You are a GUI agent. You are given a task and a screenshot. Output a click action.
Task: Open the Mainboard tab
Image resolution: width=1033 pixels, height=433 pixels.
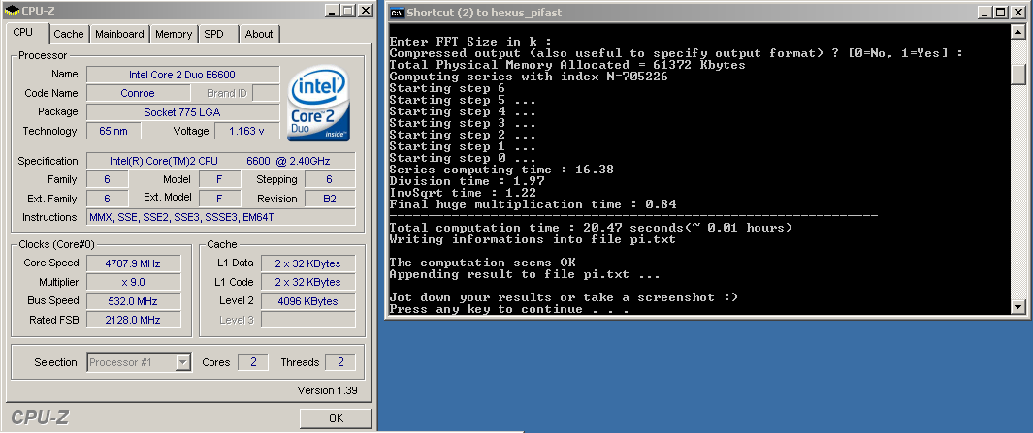coord(119,34)
